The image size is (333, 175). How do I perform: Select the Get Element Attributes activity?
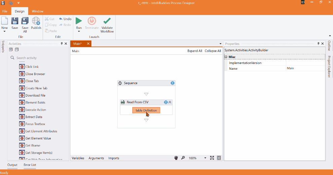[38, 131]
